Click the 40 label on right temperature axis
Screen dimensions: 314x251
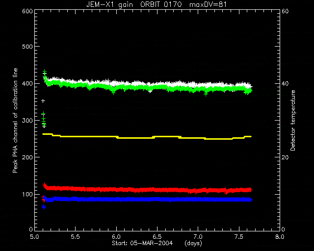(x=285, y=83)
